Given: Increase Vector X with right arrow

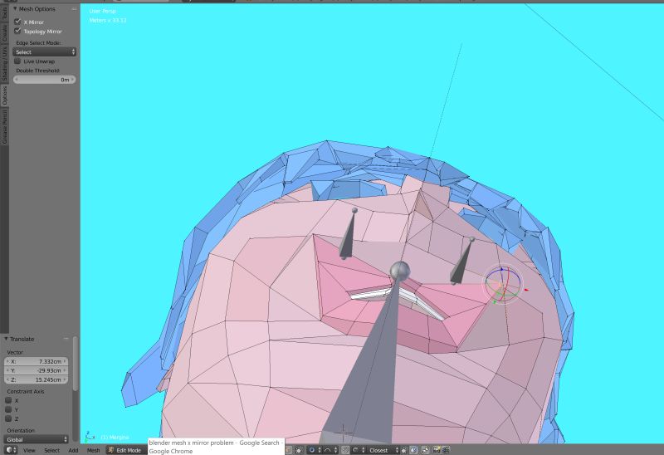Looking at the screenshot, I should pyautogui.click(x=65, y=361).
